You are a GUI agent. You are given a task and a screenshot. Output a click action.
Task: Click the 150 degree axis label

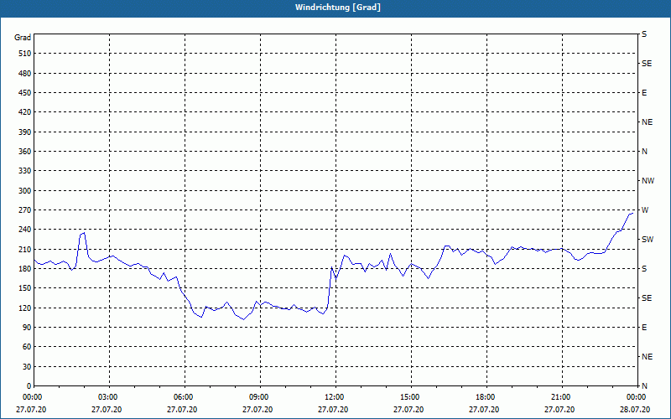point(25,288)
